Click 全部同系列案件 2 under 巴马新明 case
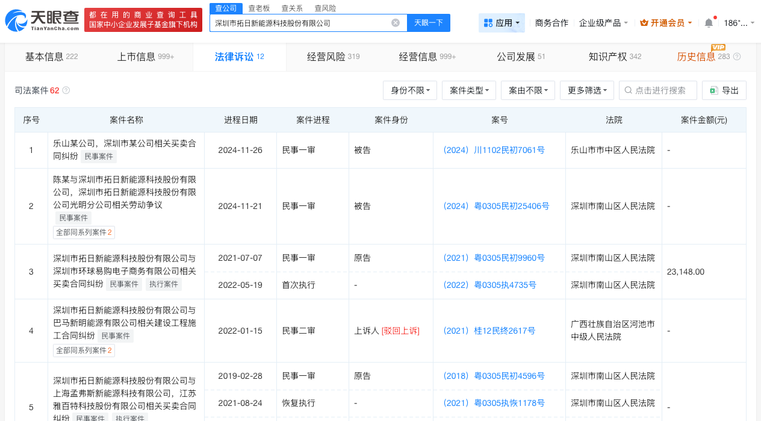The height and width of the screenshot is (421, 761). click(84, 351)
